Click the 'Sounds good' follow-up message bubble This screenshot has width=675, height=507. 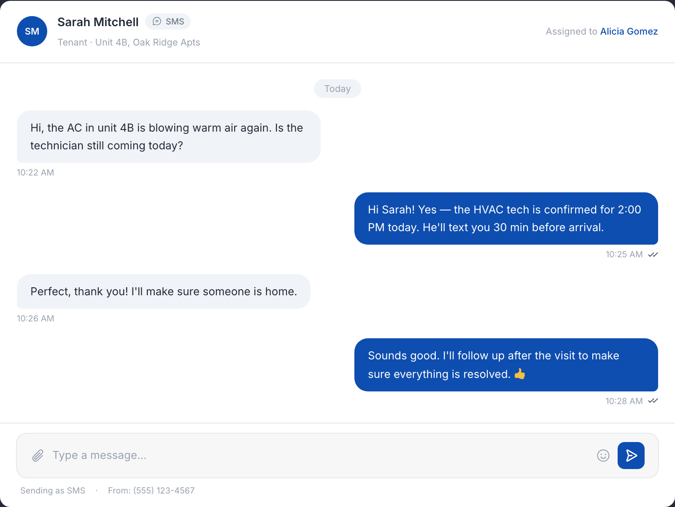tap(506, 365)
